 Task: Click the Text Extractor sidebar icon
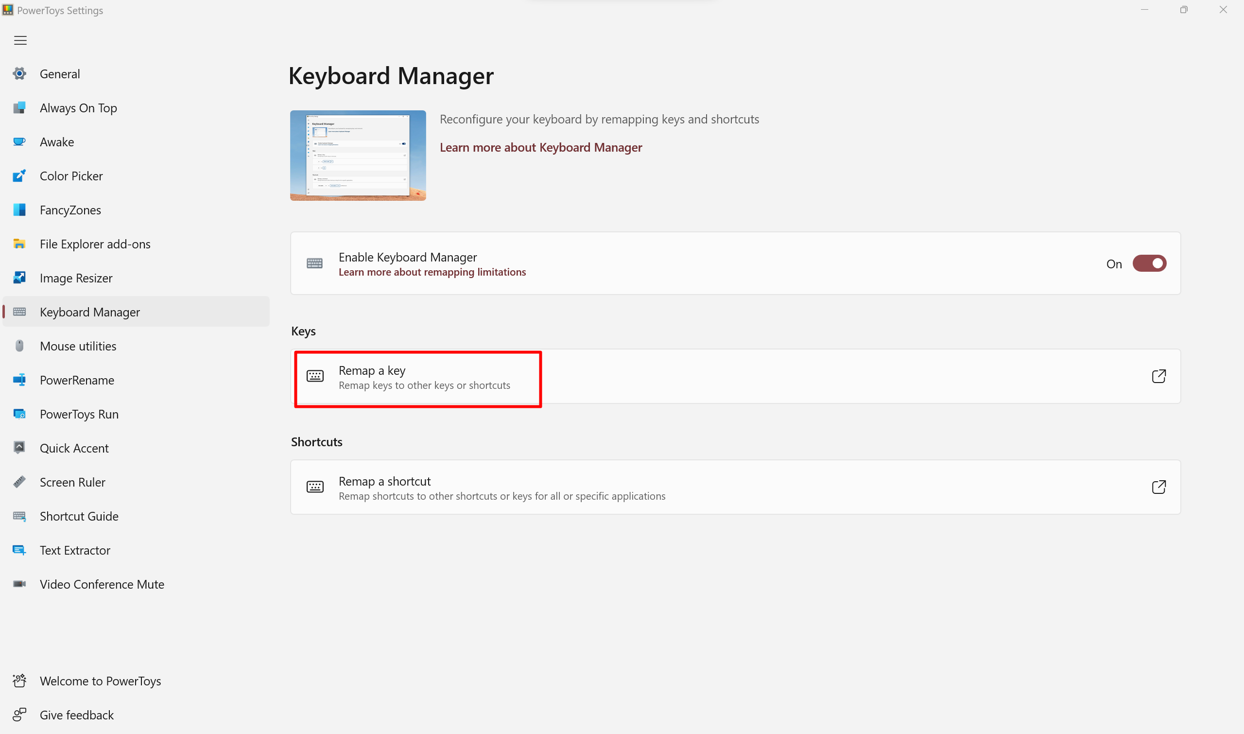[19, 550]
